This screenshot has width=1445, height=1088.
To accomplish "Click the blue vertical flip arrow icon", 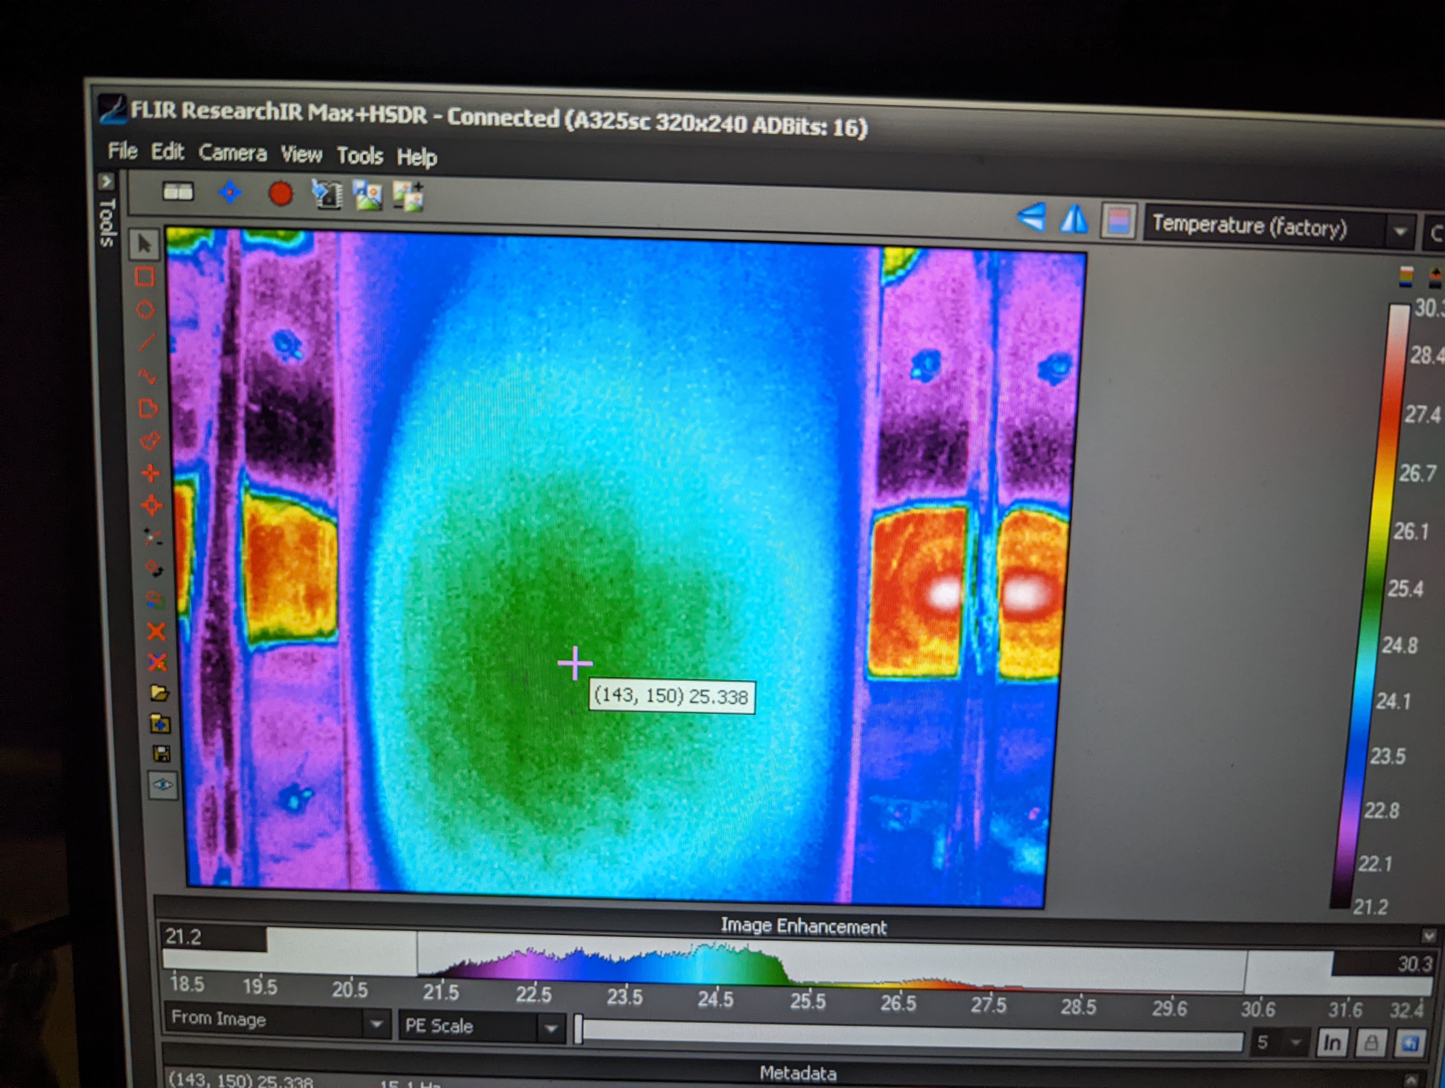I will click(x=1033, y=217).
